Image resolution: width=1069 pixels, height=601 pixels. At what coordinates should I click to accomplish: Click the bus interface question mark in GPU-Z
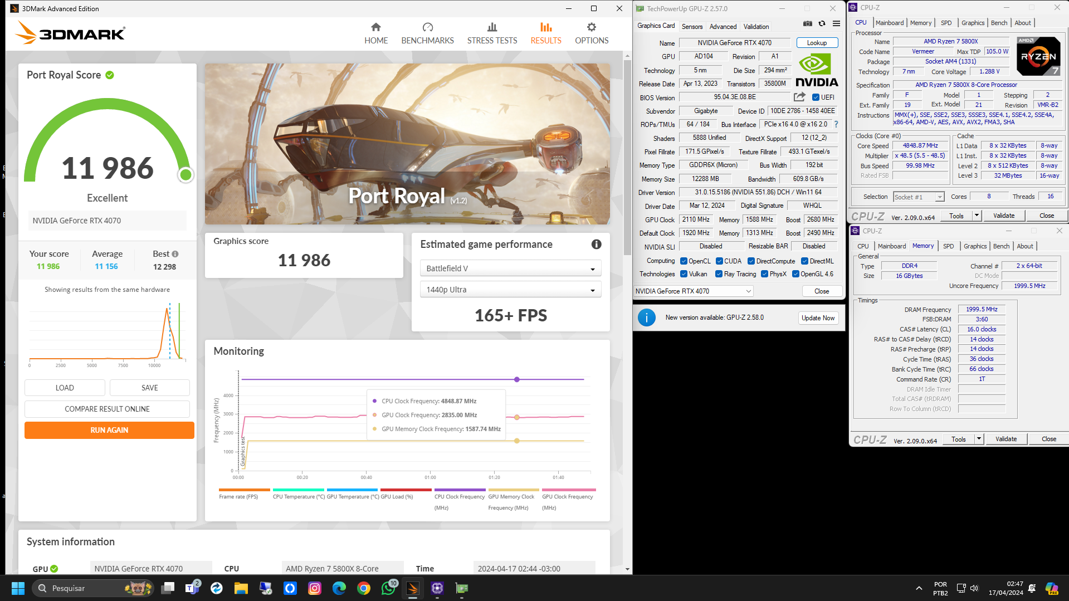click(x=836, y=124)
